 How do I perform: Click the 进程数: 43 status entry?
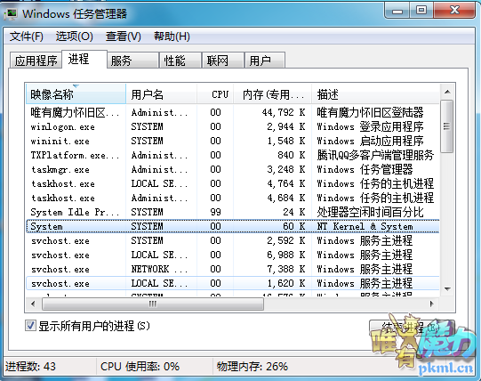pyautogui.click(x=30, y=366)
